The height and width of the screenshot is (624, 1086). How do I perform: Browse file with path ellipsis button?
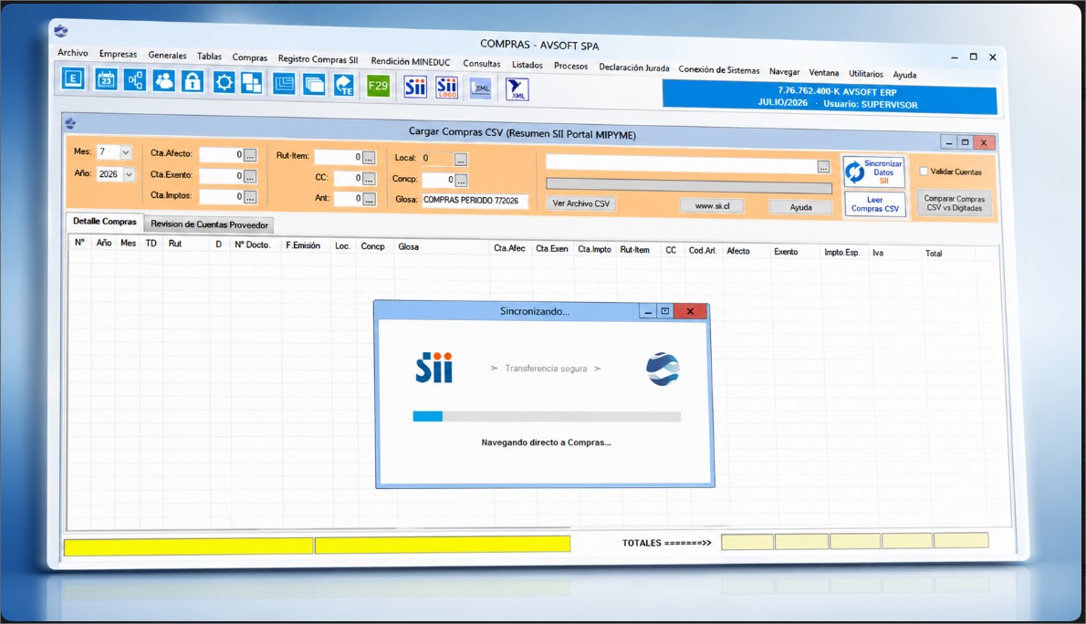(823, 167)
